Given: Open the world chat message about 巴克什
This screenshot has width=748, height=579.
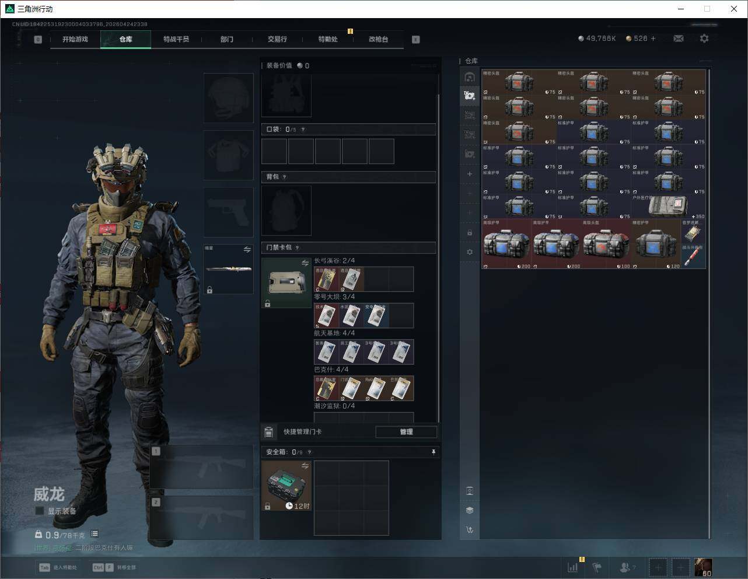Looking at the screenshot, I should coord(84,548).
